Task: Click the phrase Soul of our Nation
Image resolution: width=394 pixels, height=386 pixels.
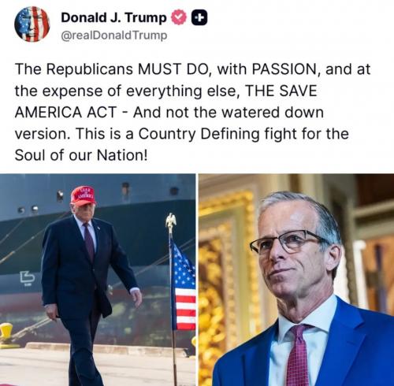Action: [80, 155]
